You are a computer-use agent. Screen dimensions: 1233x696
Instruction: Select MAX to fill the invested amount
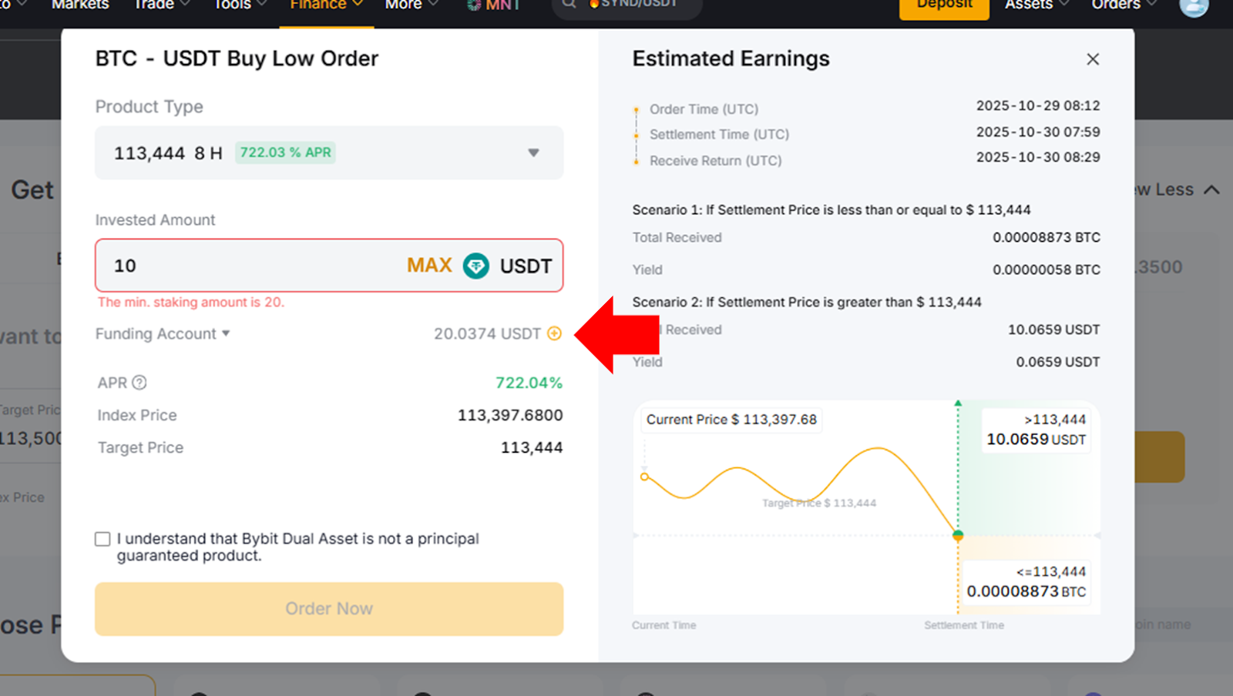pos(428,266)
